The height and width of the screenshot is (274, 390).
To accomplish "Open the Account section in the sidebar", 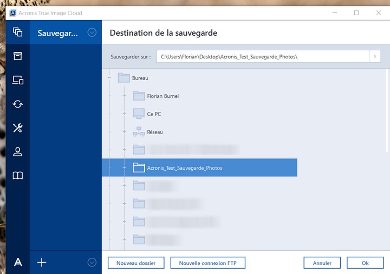I will pyautogui.click(x=18, y=152).
